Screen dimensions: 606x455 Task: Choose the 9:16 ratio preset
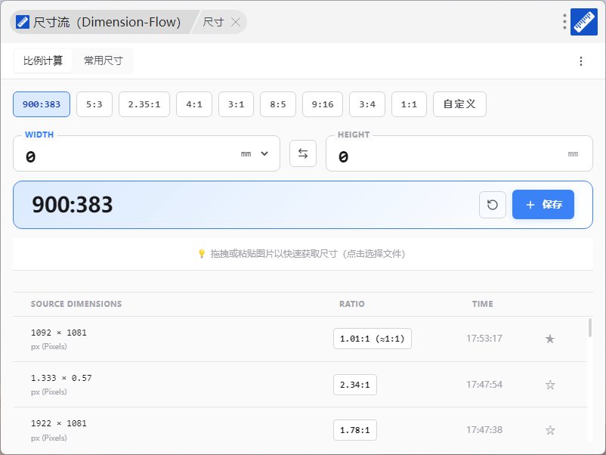323,104
